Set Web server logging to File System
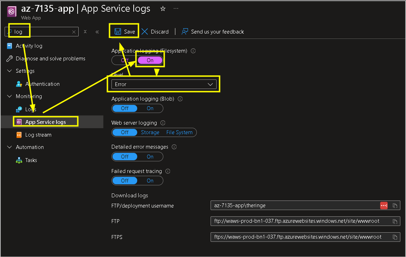406x257 pixels. coord(180,133)
